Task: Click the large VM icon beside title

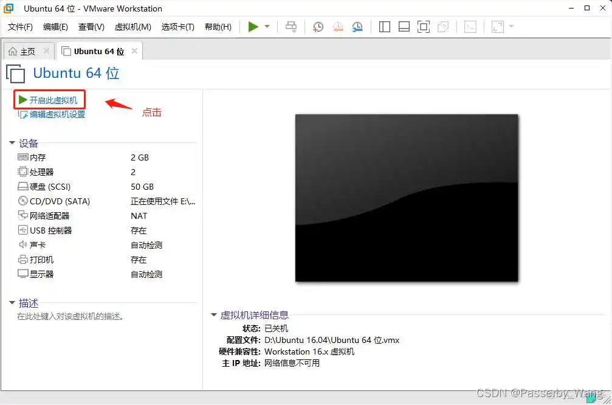Action: [15, 74]
